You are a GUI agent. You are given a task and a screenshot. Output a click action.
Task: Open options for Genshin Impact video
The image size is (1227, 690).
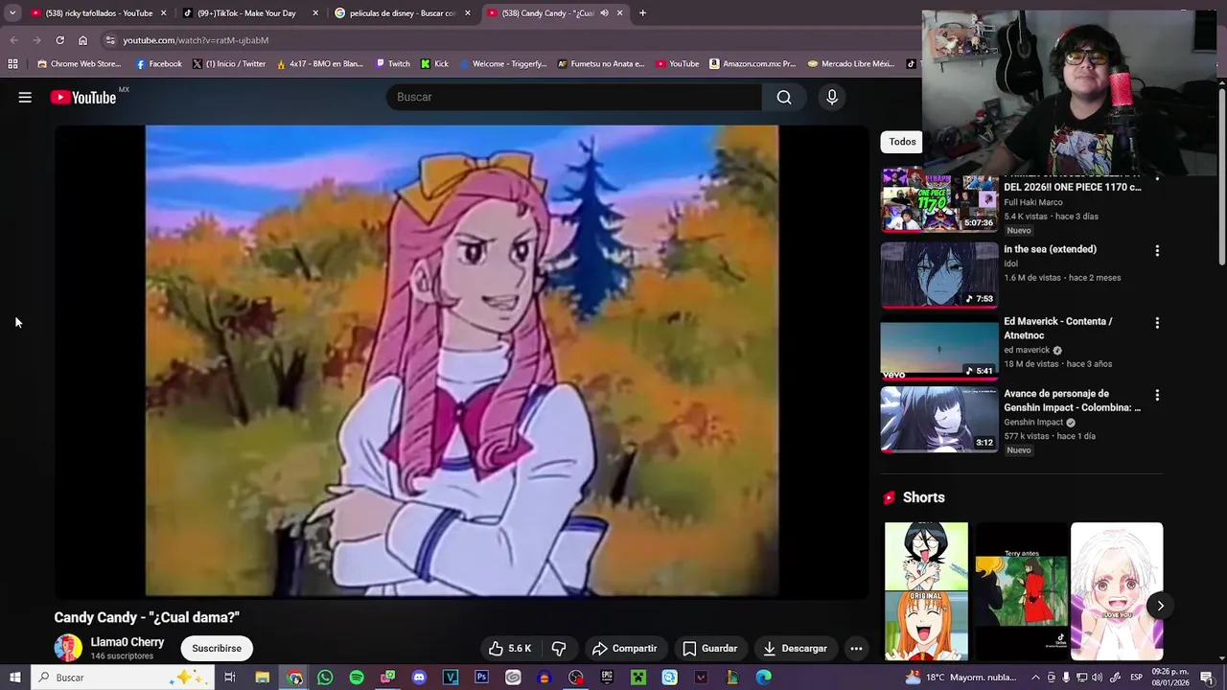(1157, 395)
